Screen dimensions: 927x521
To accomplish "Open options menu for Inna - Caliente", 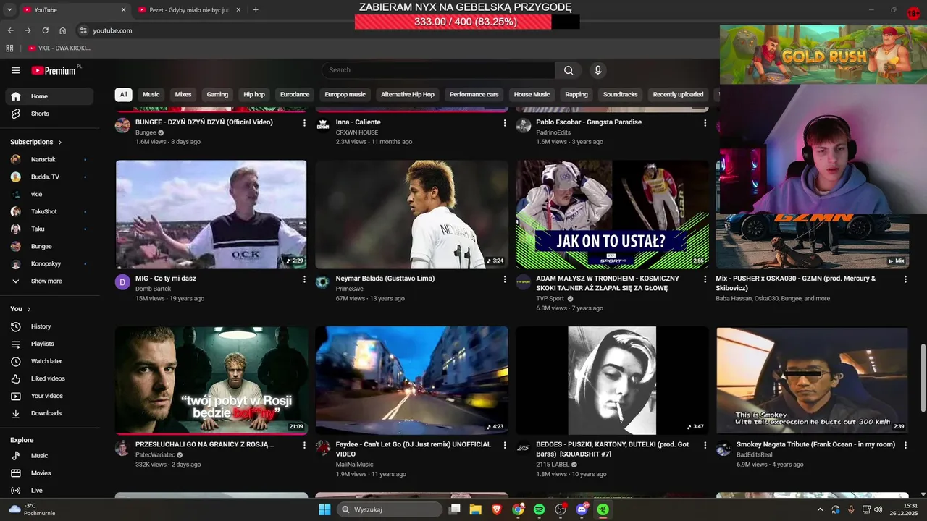I will pyautogui.click(x=505, y=123).
